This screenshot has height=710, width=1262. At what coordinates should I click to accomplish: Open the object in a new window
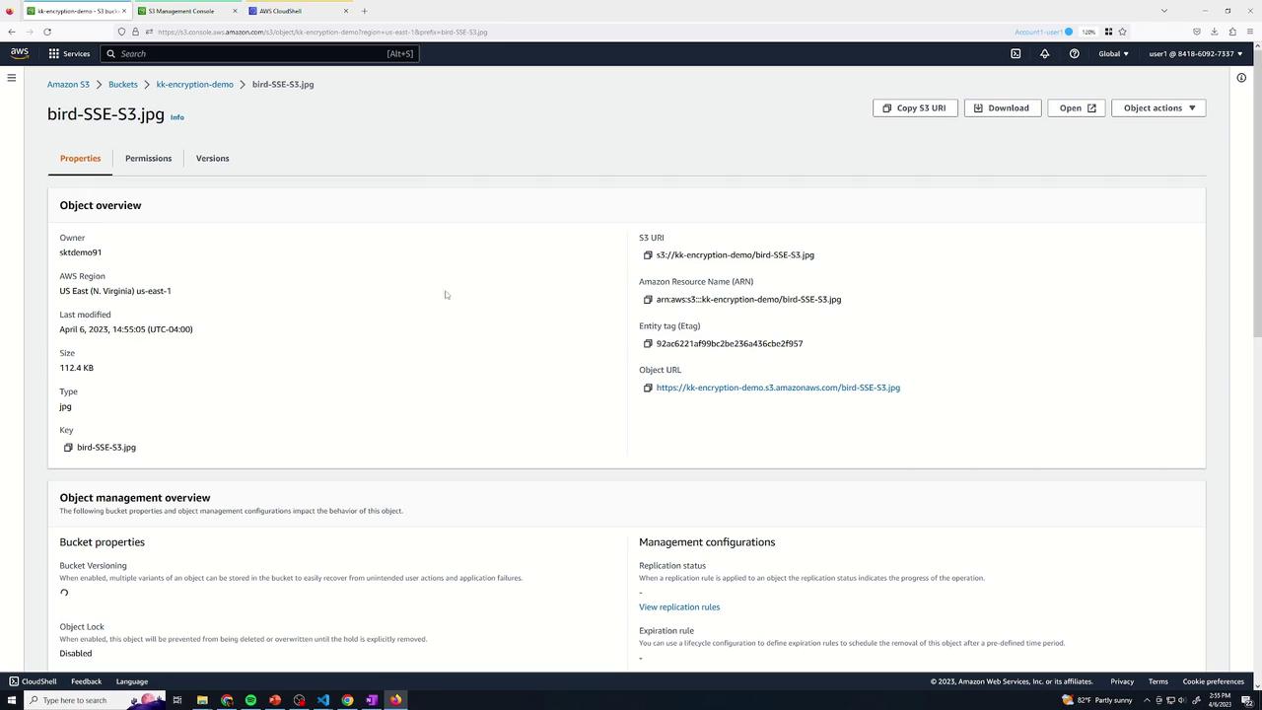point(1077,108)
